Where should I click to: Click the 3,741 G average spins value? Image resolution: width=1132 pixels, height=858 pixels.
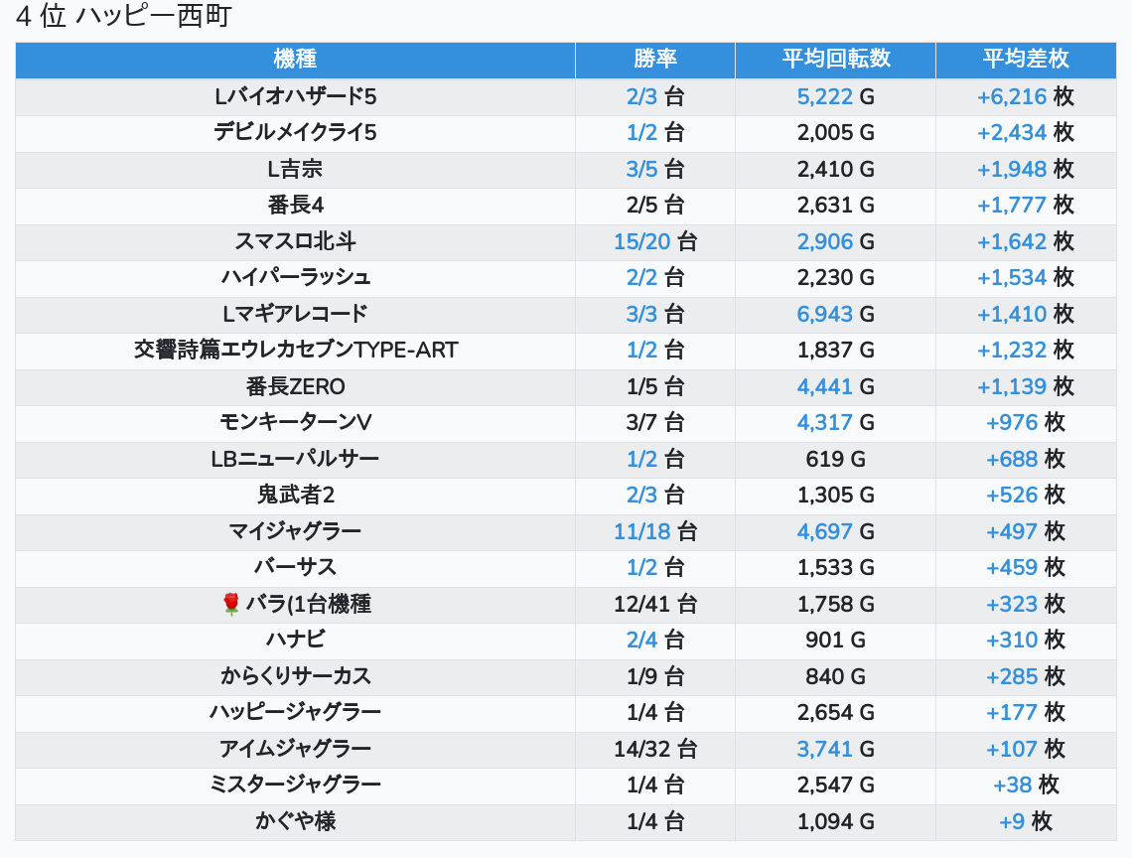click(835, 749)
